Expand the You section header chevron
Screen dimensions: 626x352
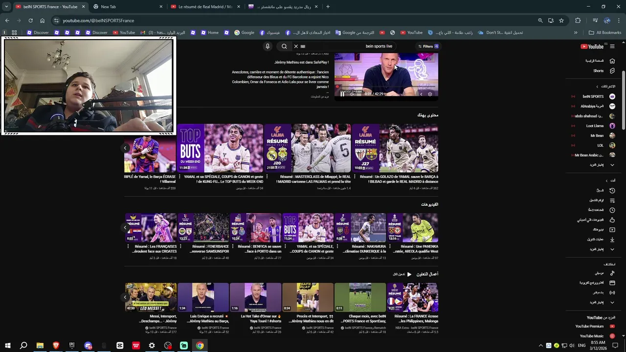click(606, 180)
